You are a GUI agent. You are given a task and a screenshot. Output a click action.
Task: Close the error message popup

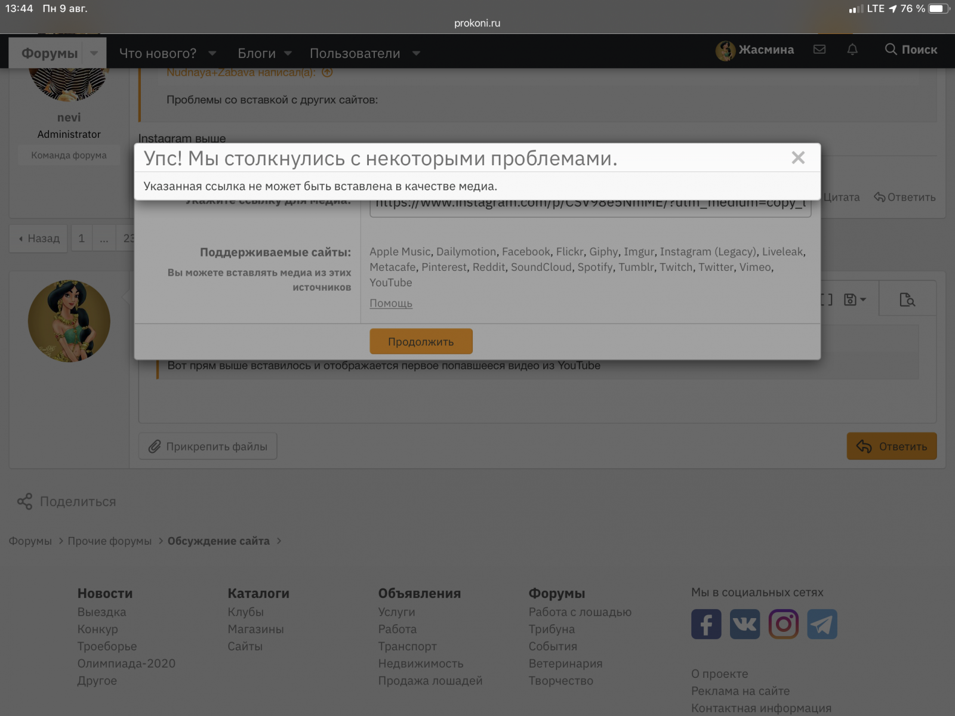pyautogui.click(x=798, y=158)
